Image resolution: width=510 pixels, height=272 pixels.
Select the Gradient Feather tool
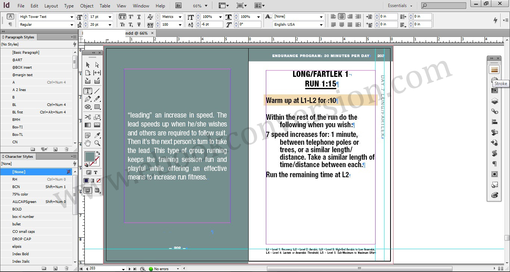pyautogui.click(x=97, y=125)
